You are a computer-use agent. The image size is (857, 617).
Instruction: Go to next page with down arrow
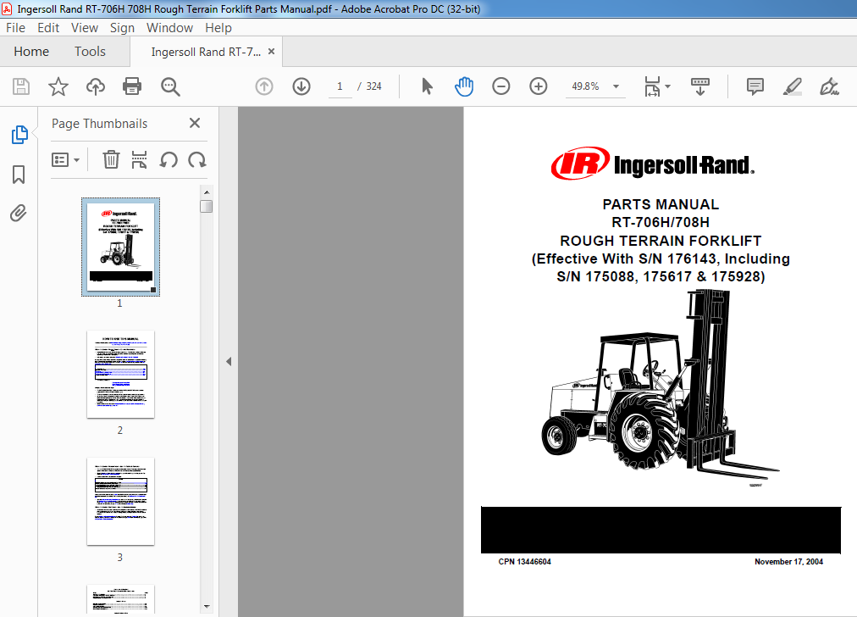click(301, 86)
